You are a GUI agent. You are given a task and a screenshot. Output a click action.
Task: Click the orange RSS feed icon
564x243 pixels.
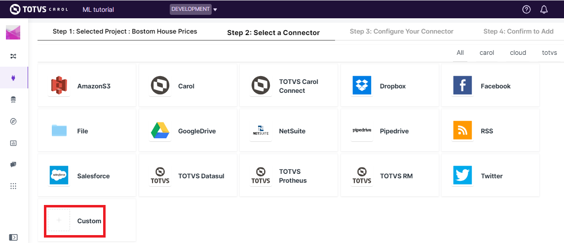(462, 130)
